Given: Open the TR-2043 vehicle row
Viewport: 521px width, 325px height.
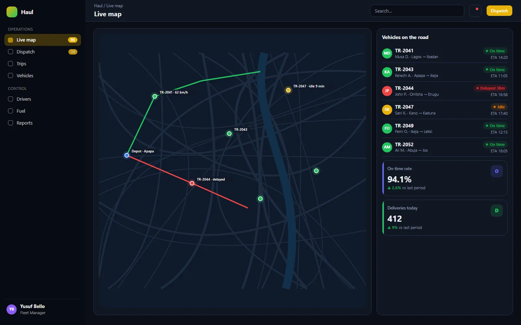Looking at the screenshot, I should click(444, 72).
